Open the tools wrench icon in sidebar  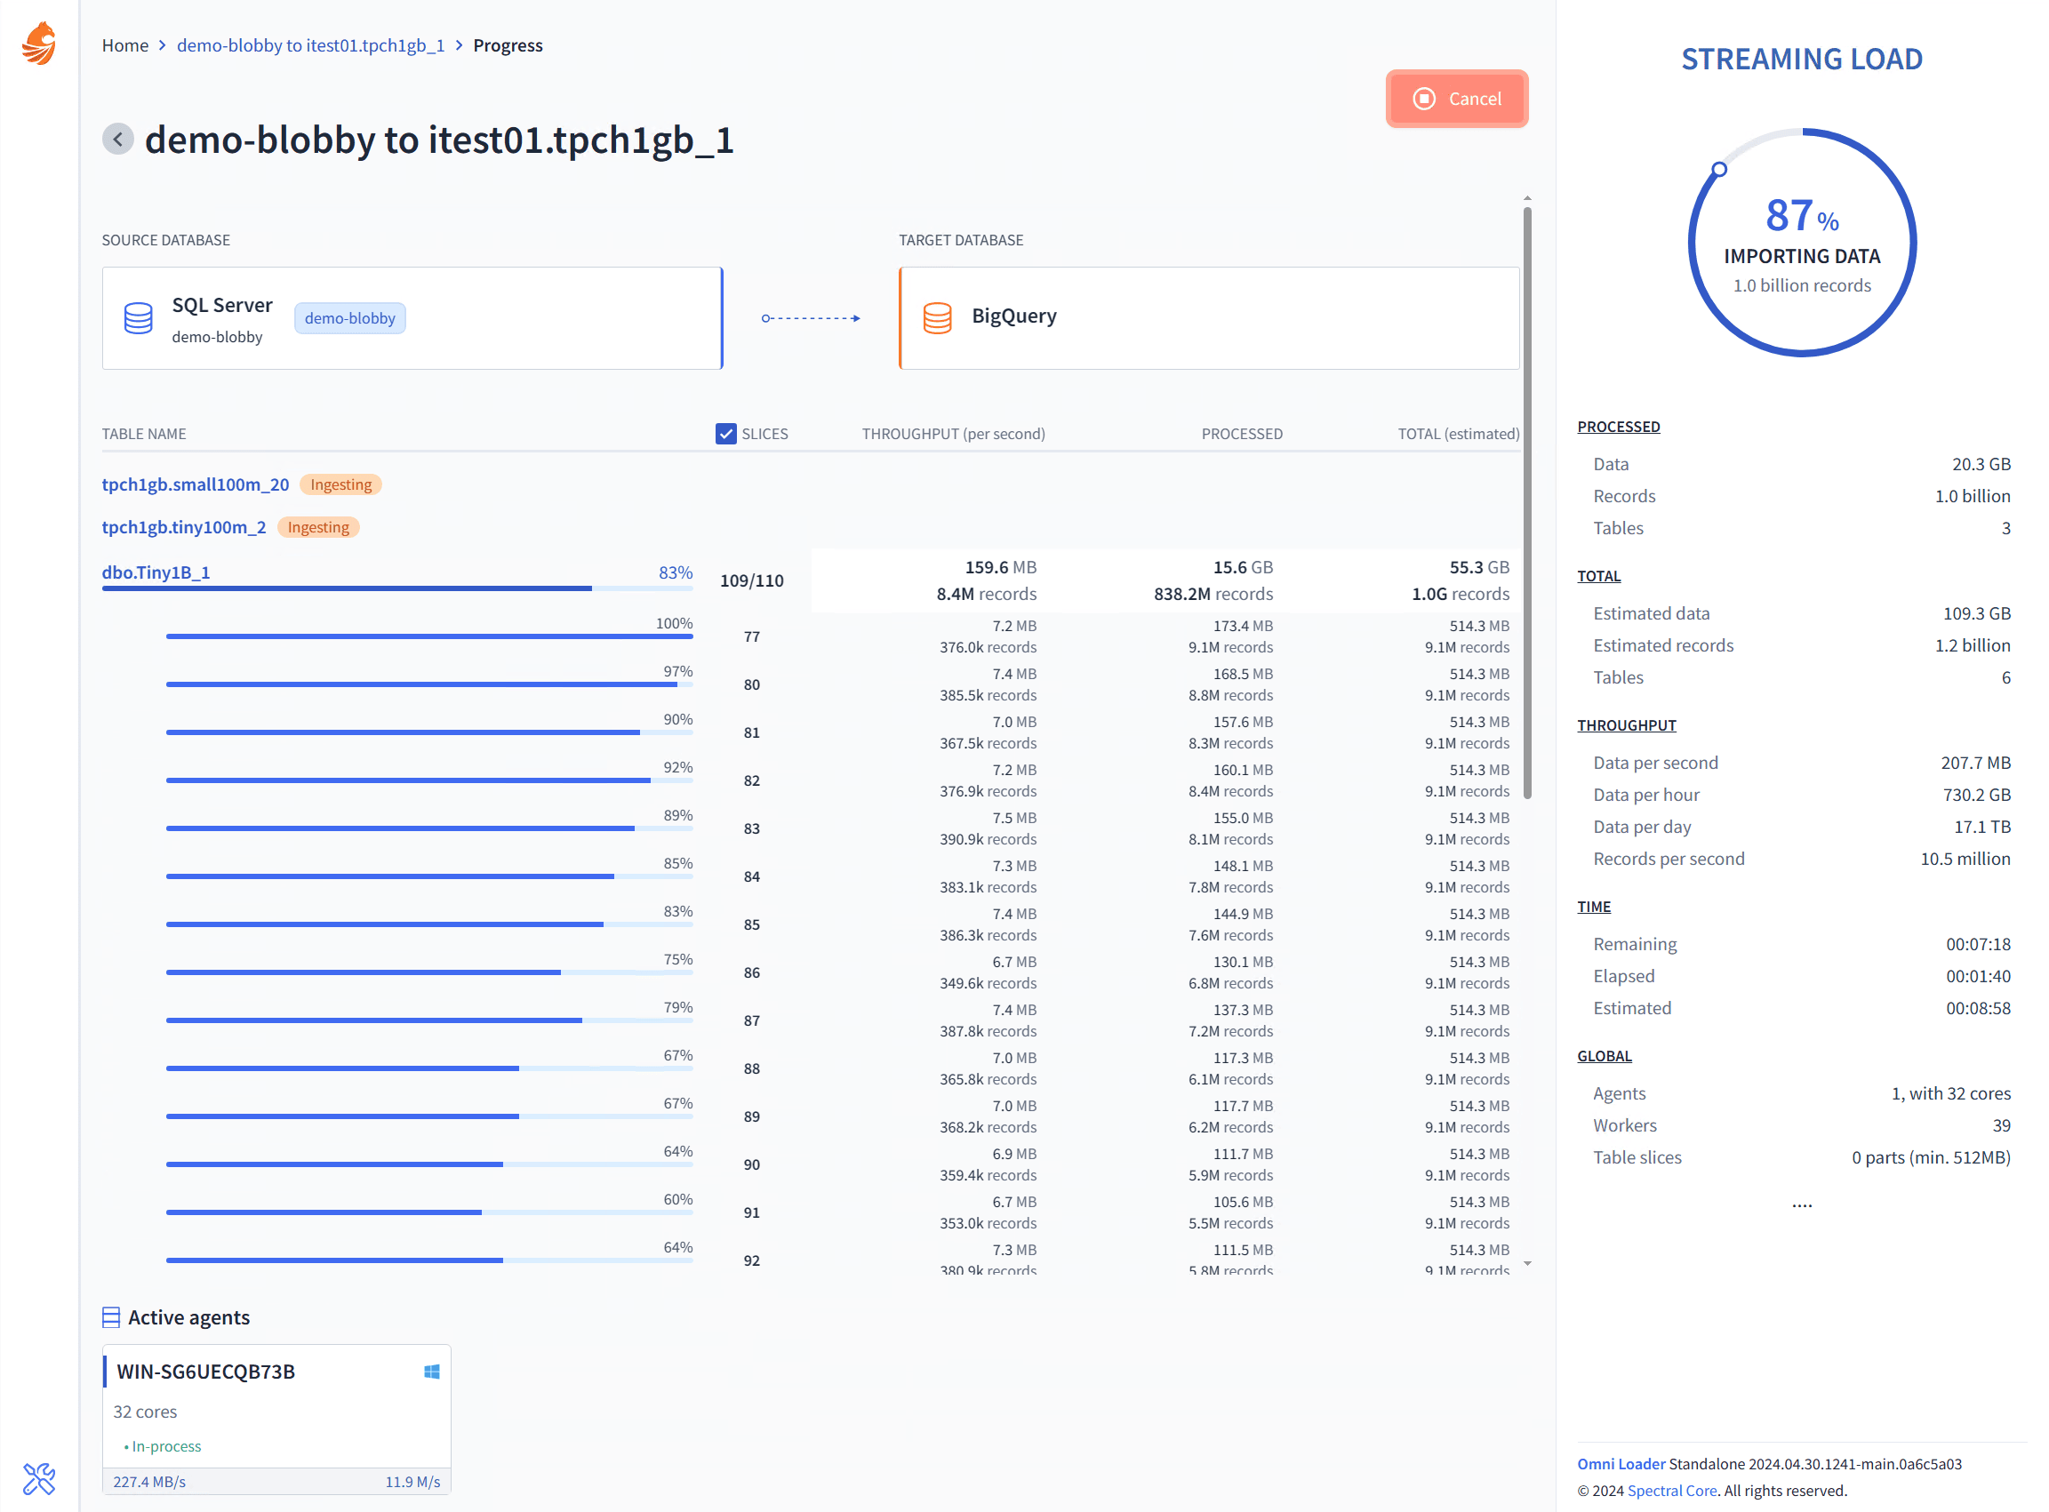point(38,1478)
